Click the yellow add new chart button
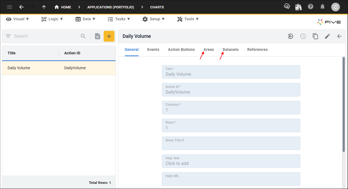 [x=109, y=36]
